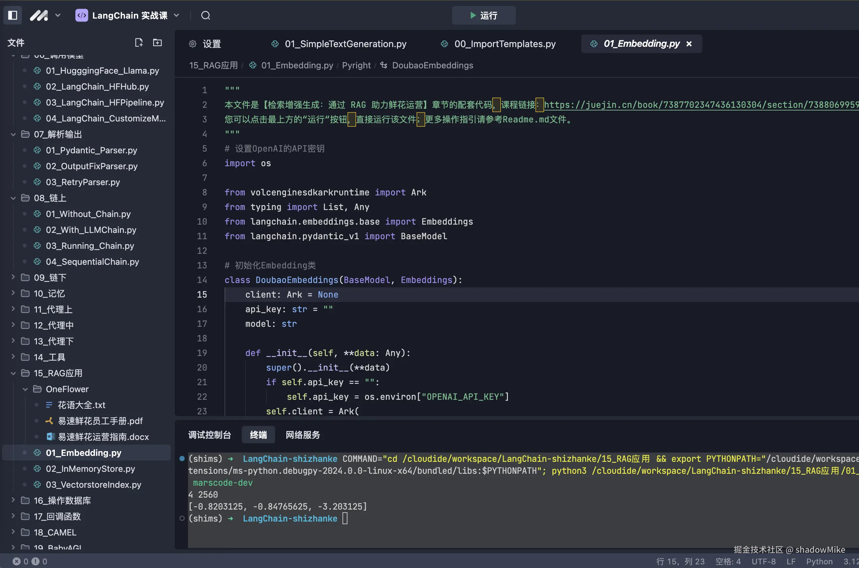This screenshot has height=568, width=859.
Task: Click the new folder icon
Action: tap(157, 43)
